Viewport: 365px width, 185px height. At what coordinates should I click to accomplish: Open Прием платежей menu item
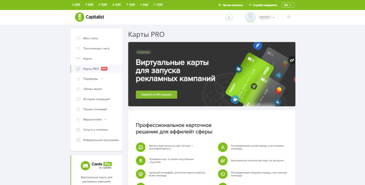[x=95, y=109]
